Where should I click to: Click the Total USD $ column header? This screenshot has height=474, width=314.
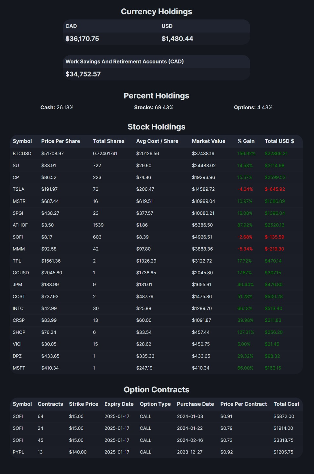[279, 141]
